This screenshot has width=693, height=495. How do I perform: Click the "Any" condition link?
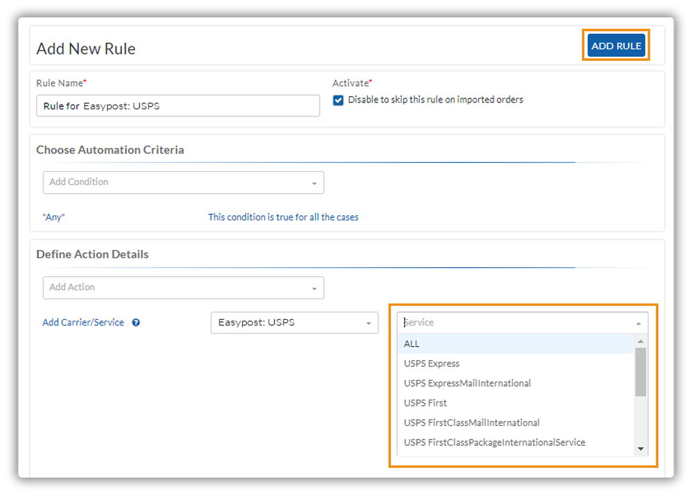(x=53, y=217)
